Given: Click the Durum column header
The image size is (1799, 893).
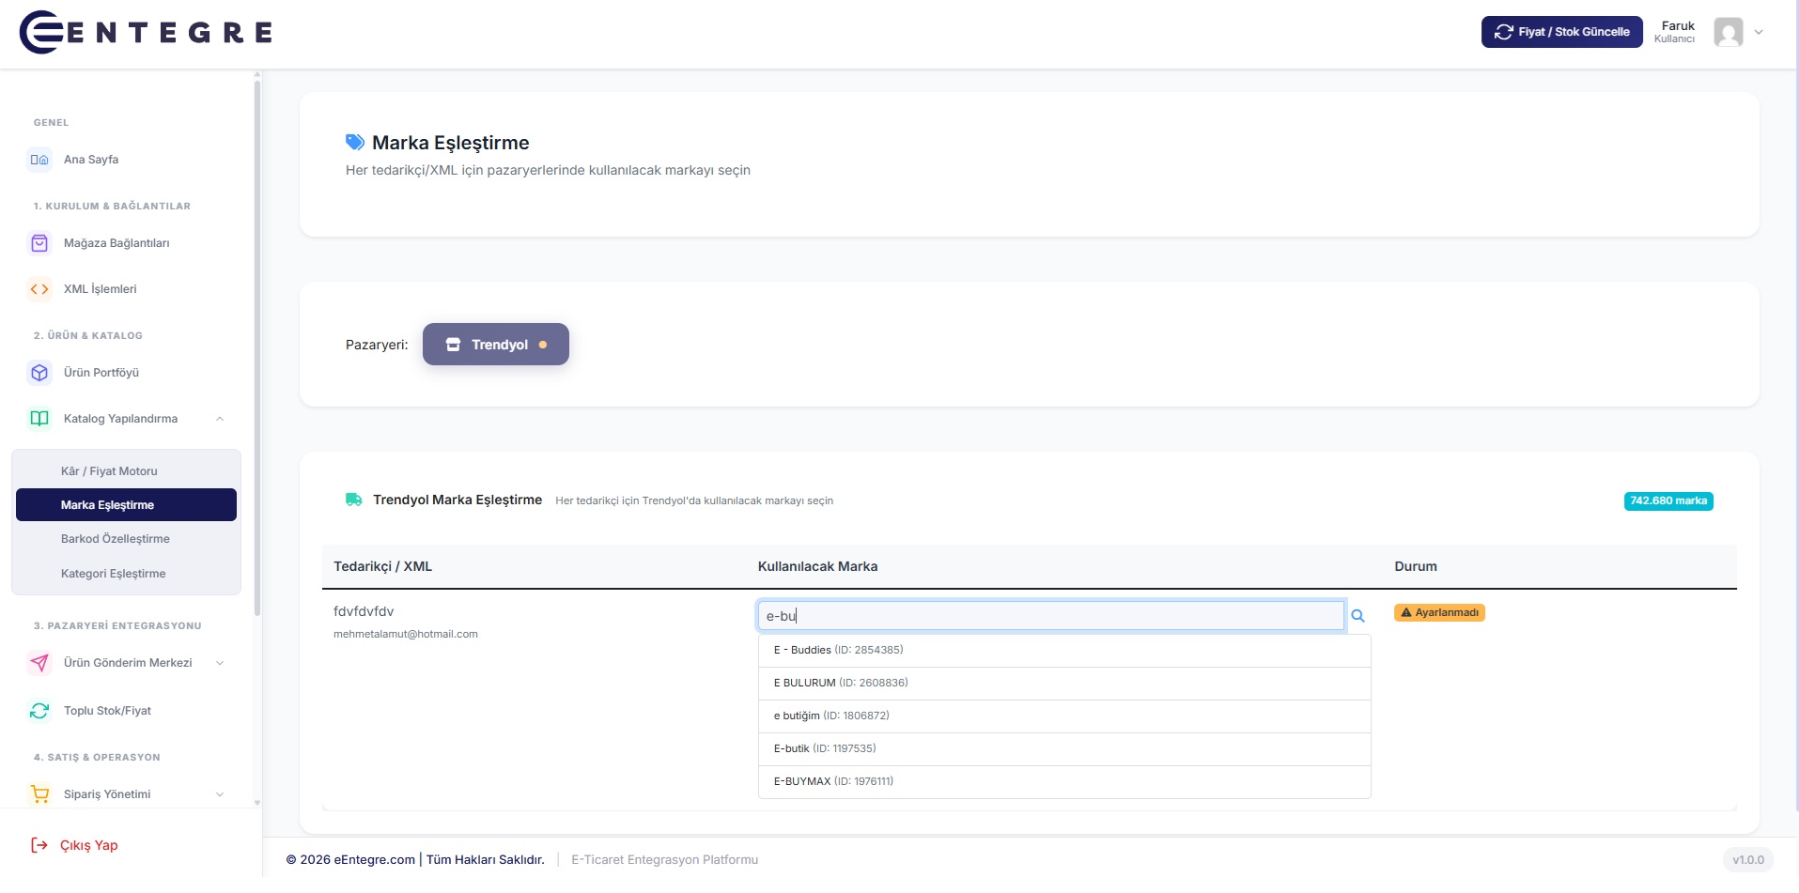Looking at the screenshot, I should [x=1416, y=567].
